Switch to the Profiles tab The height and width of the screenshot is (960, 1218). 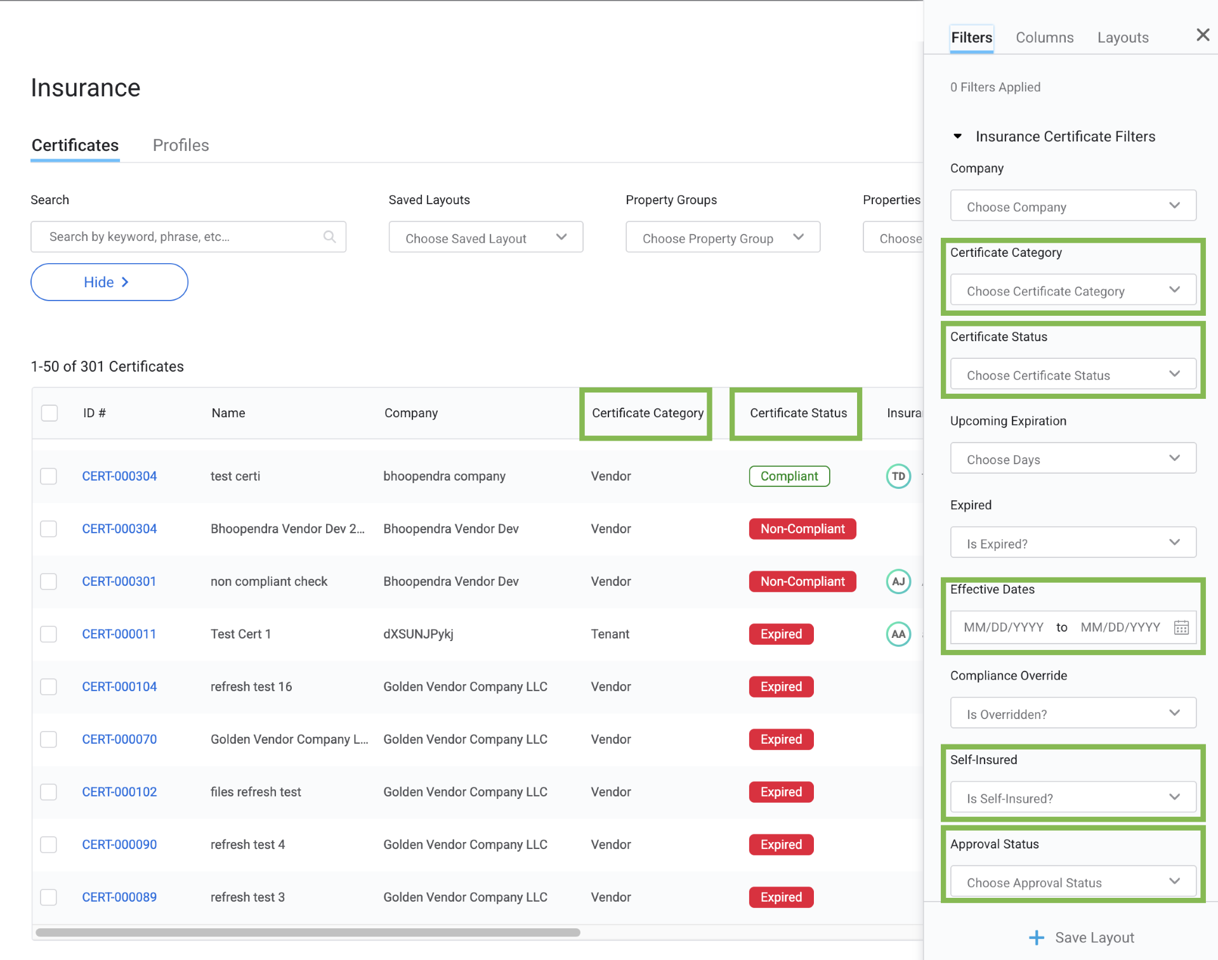181,145
